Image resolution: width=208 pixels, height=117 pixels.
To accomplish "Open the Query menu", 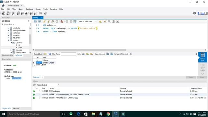I will [21, 9].
